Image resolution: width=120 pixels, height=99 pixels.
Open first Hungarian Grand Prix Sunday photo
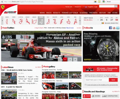(48, 75)
